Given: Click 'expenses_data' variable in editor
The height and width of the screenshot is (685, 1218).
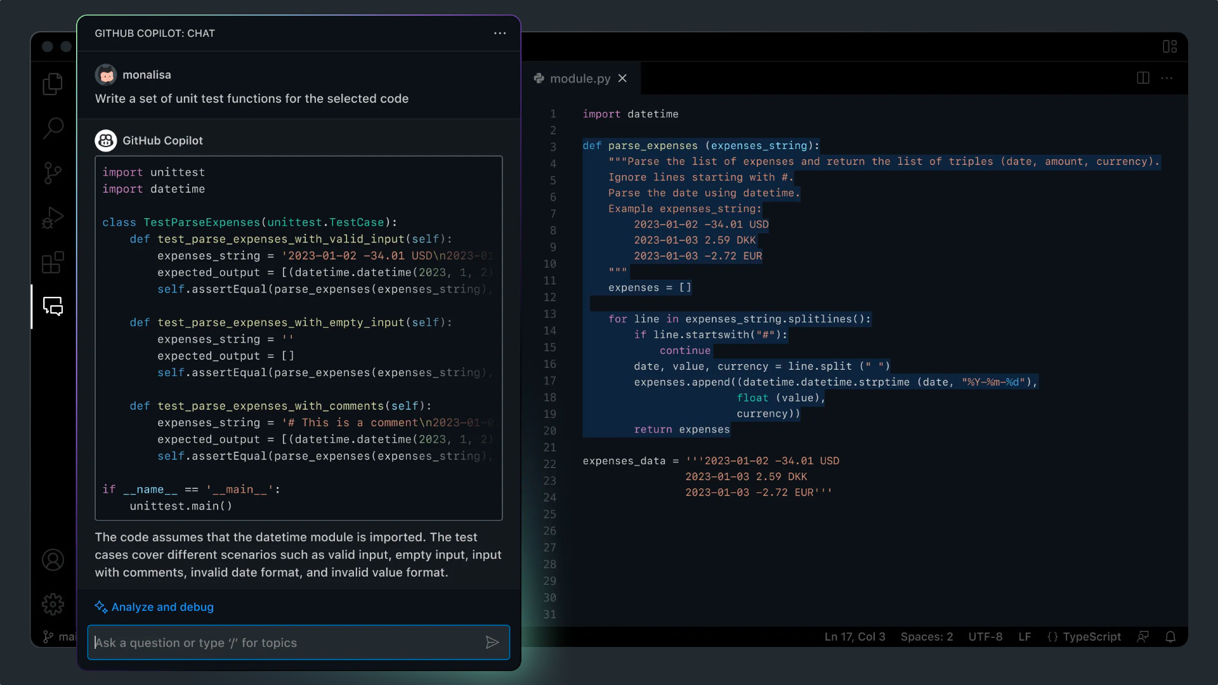Looking at the screenshot, I should tap(624, 461).
